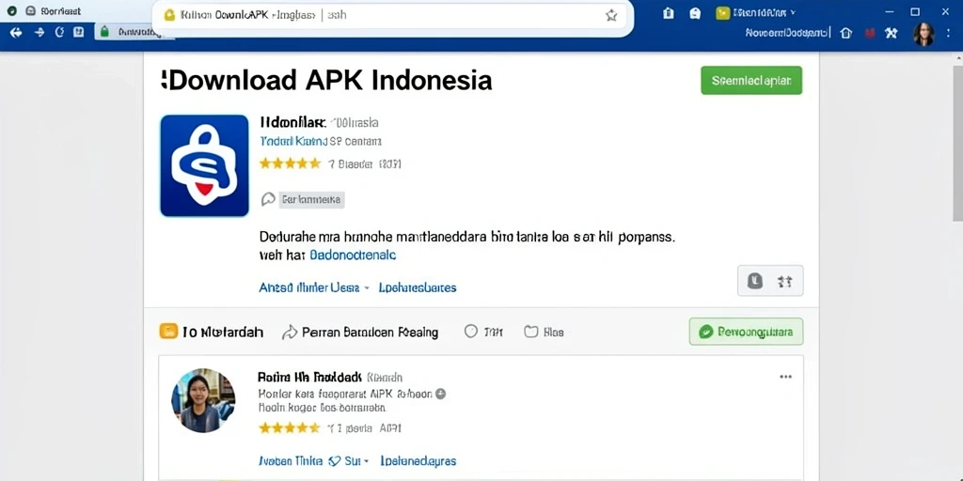The height and width of the screenshot is (481, 963).
Task: Click the green 'Pervoongulaara' button
Action: (x=746, y=332)
